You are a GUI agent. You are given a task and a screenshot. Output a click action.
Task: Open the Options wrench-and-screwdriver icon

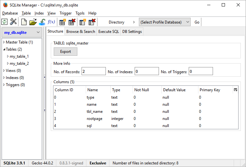point(13,22)
